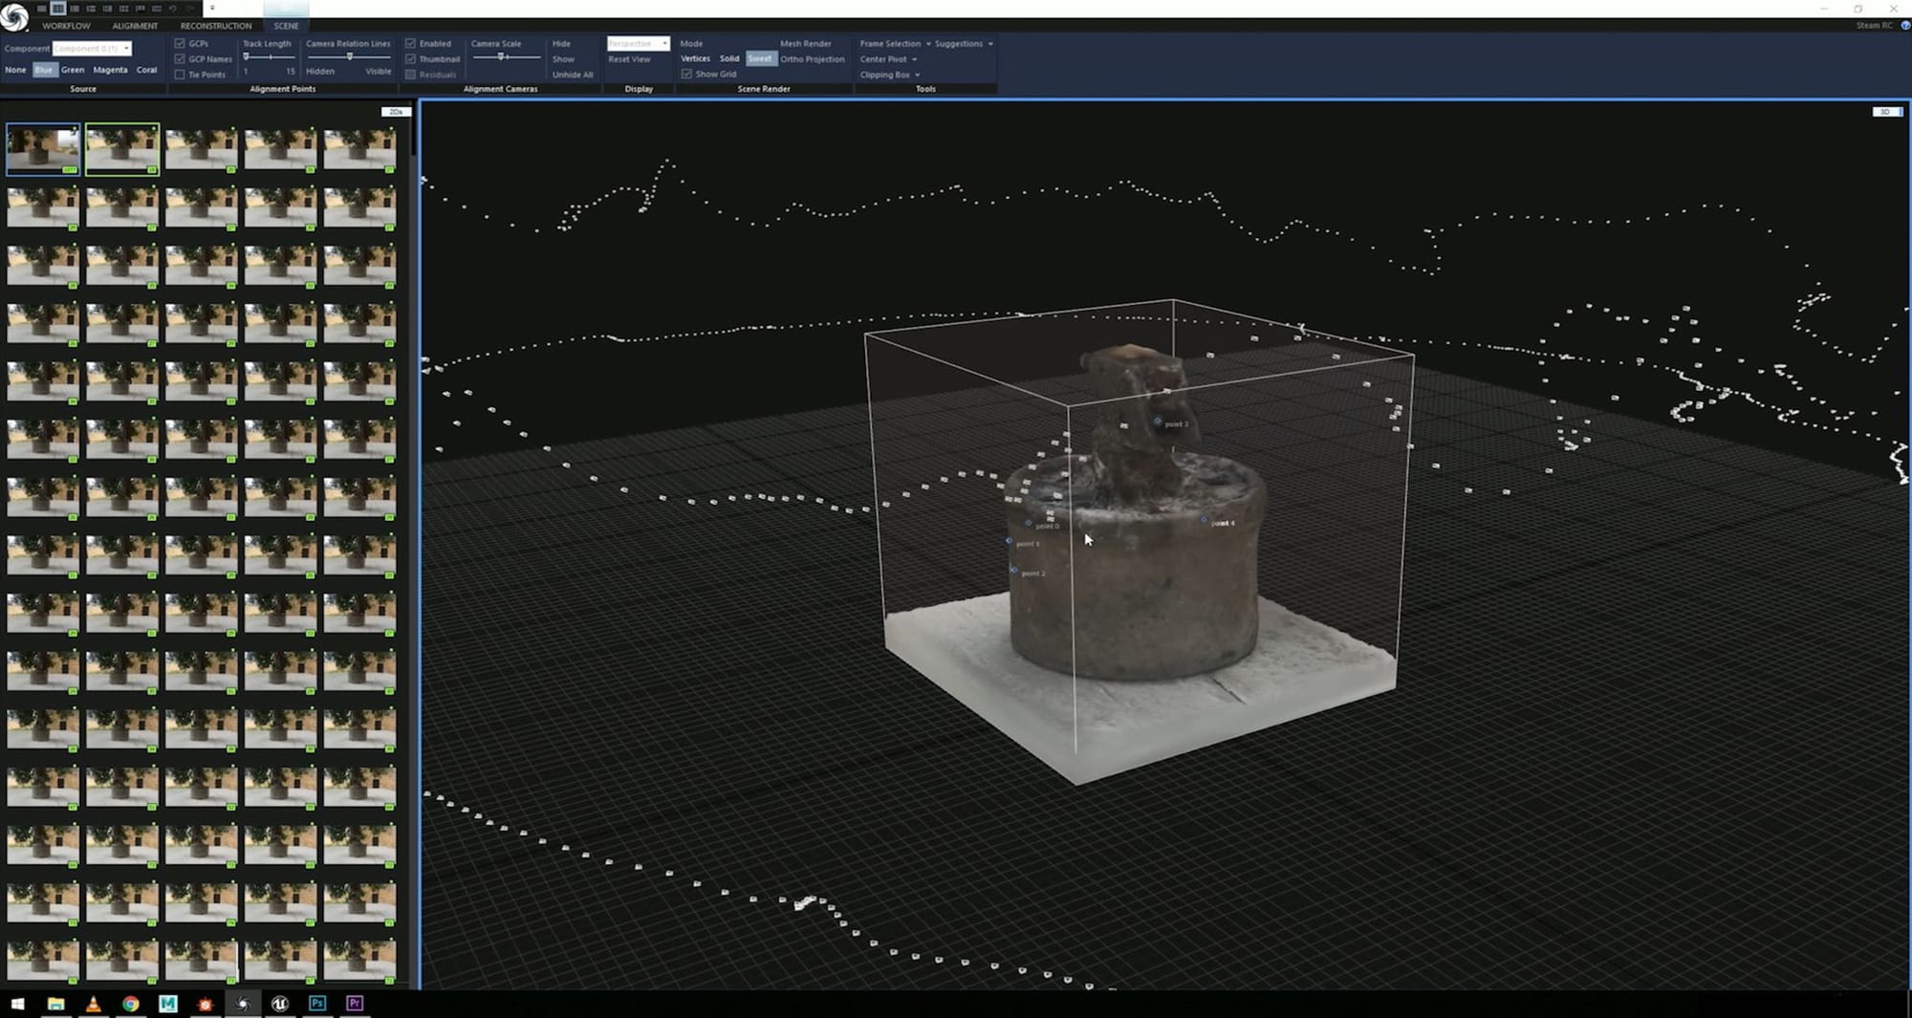Open Premiere Pro from the taskbar
The width and height of the screenshot is (1912, 1018).
[355, 1004]
